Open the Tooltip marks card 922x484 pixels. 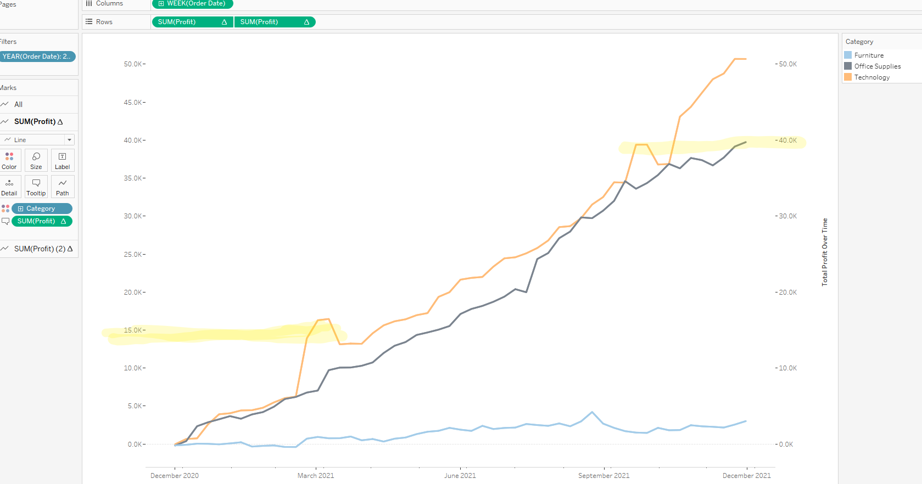click(36, 187)
